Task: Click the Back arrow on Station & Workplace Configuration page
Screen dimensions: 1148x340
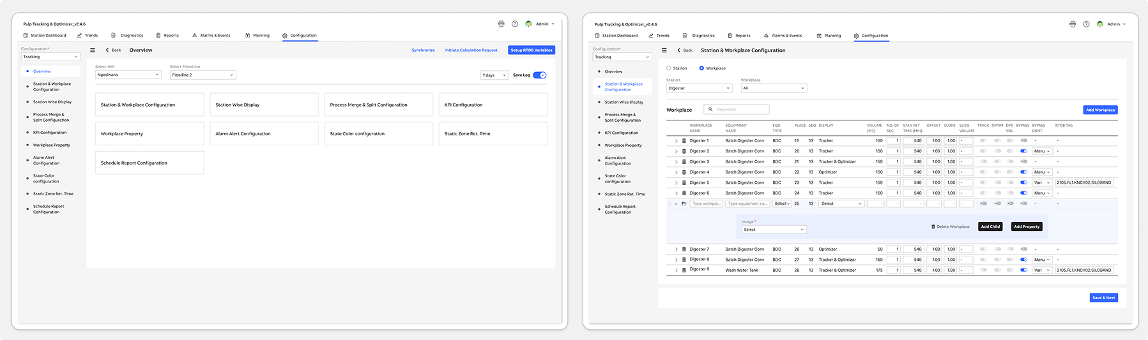Action: [x=679, y=50]
